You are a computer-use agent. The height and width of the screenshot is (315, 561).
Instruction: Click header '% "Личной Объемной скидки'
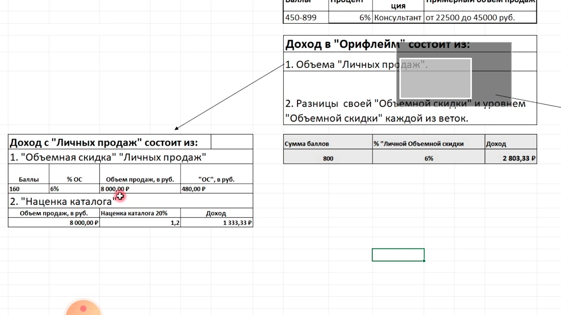429,143
